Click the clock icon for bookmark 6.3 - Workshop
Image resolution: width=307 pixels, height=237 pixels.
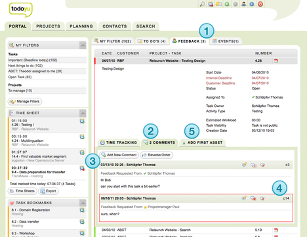(82, 233)
